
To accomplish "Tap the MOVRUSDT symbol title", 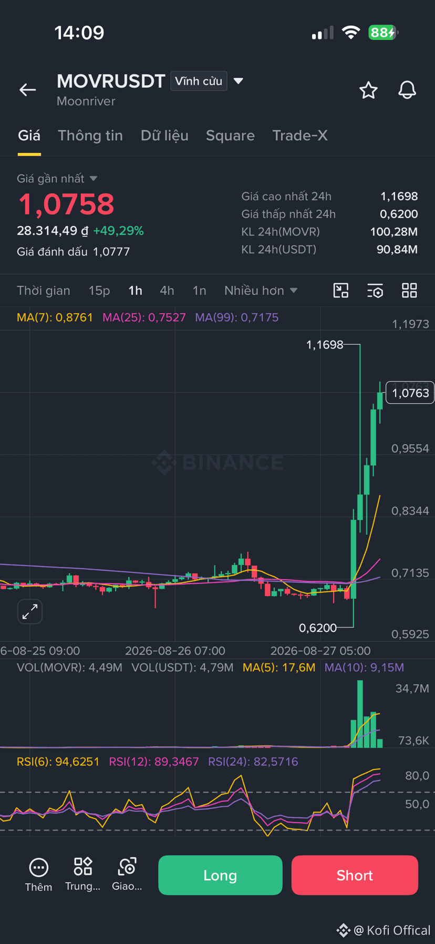I will (x=111, y=81).
